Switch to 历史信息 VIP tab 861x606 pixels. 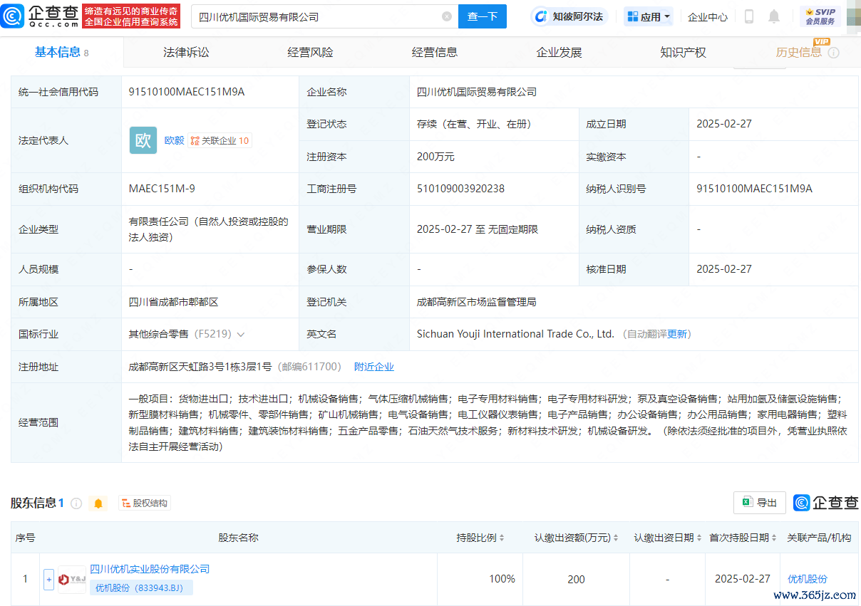point(798,52)
